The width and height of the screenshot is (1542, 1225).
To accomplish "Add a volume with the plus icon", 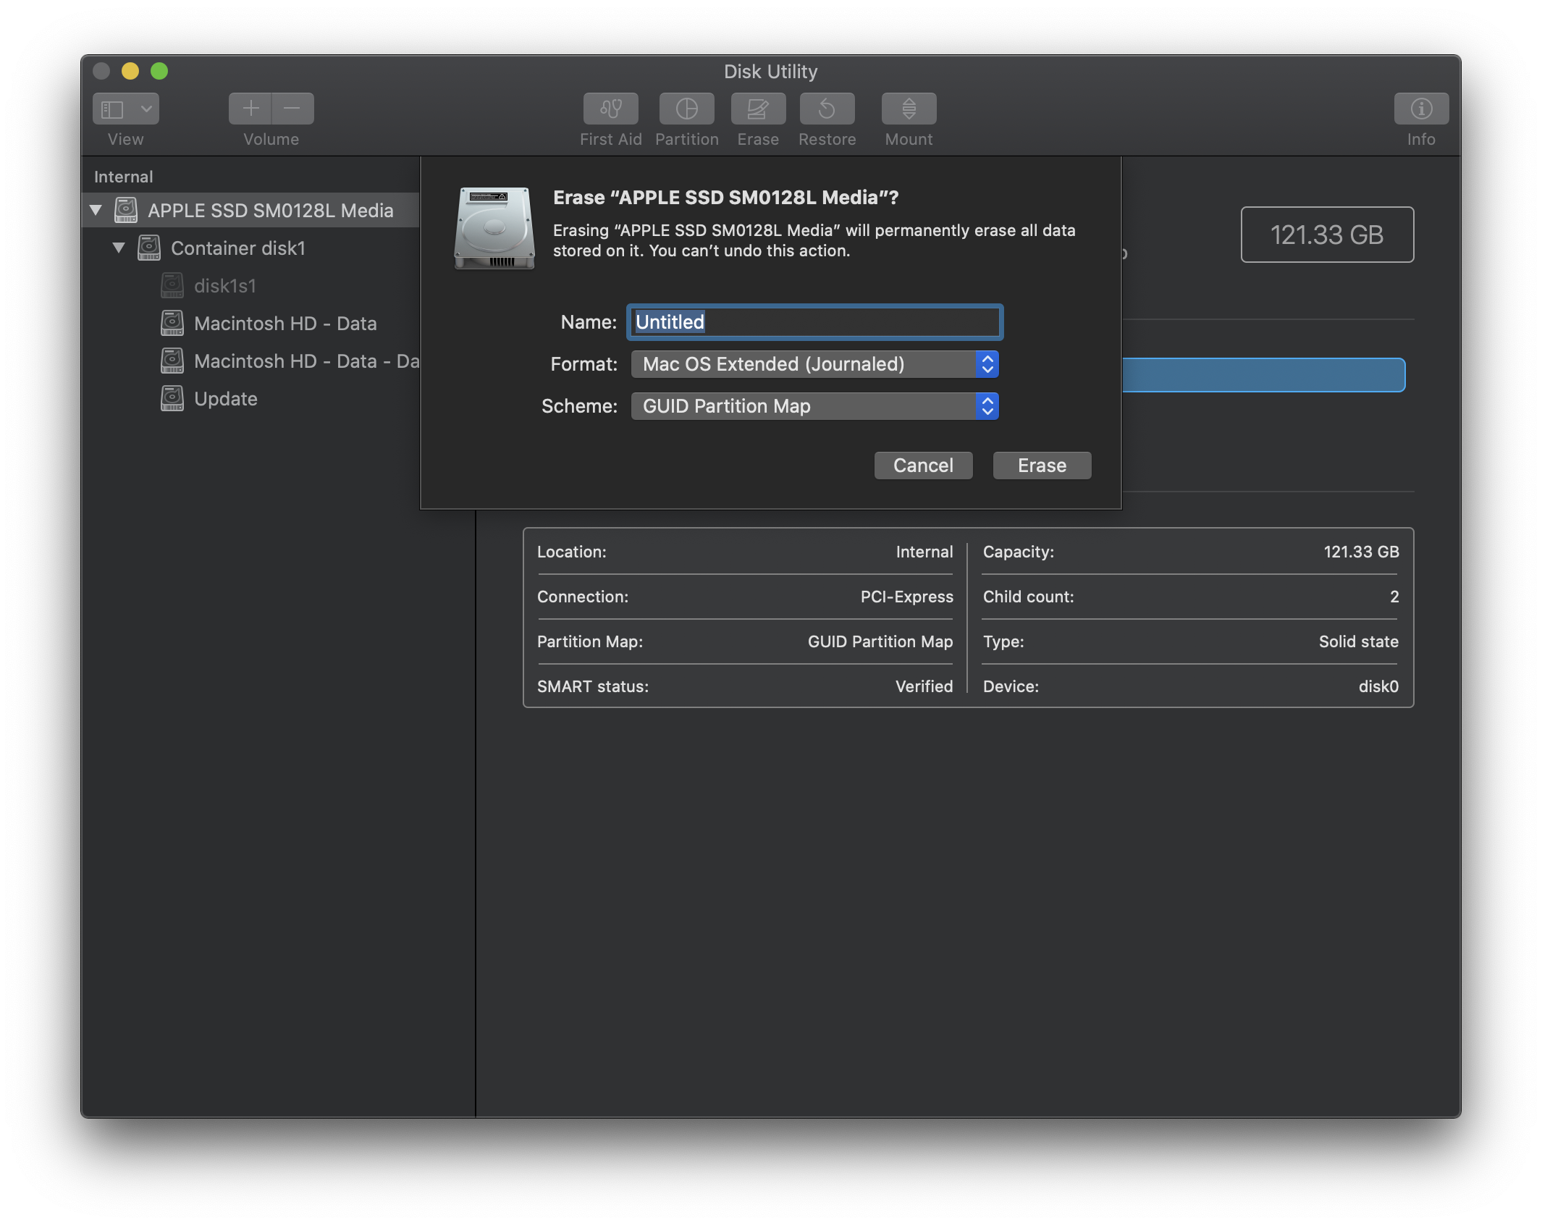I will click(x=250, y=109).
